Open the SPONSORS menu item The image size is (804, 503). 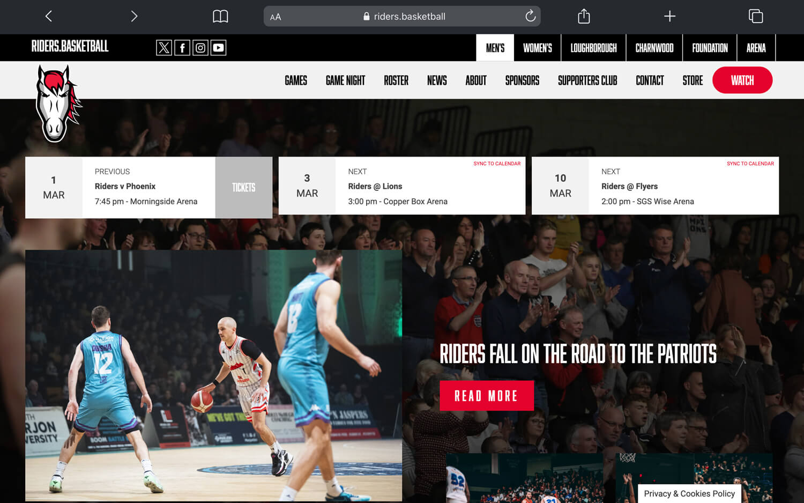coord(522,80)
